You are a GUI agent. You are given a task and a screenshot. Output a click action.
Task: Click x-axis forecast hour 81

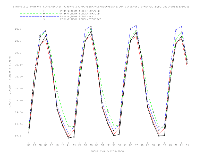[182, 145]
